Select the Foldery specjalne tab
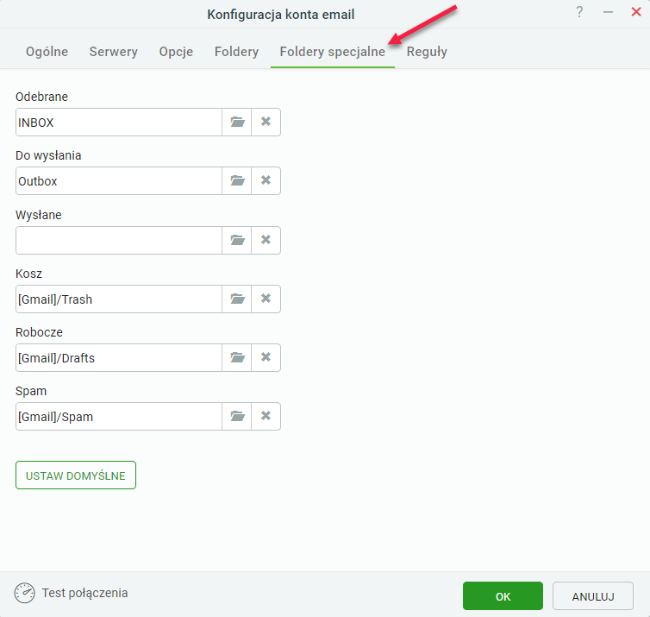The height and width of the screenshot is (617, 650). pyautogui.click(x=333, y=52)
